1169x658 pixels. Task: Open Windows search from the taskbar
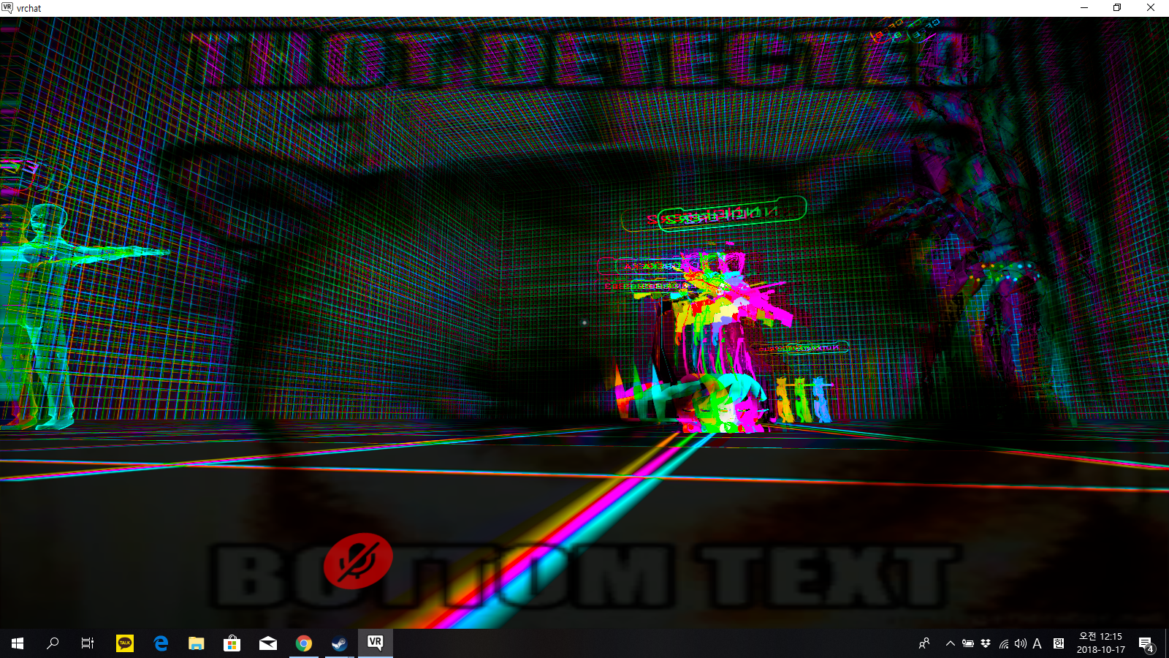point(53,643)
